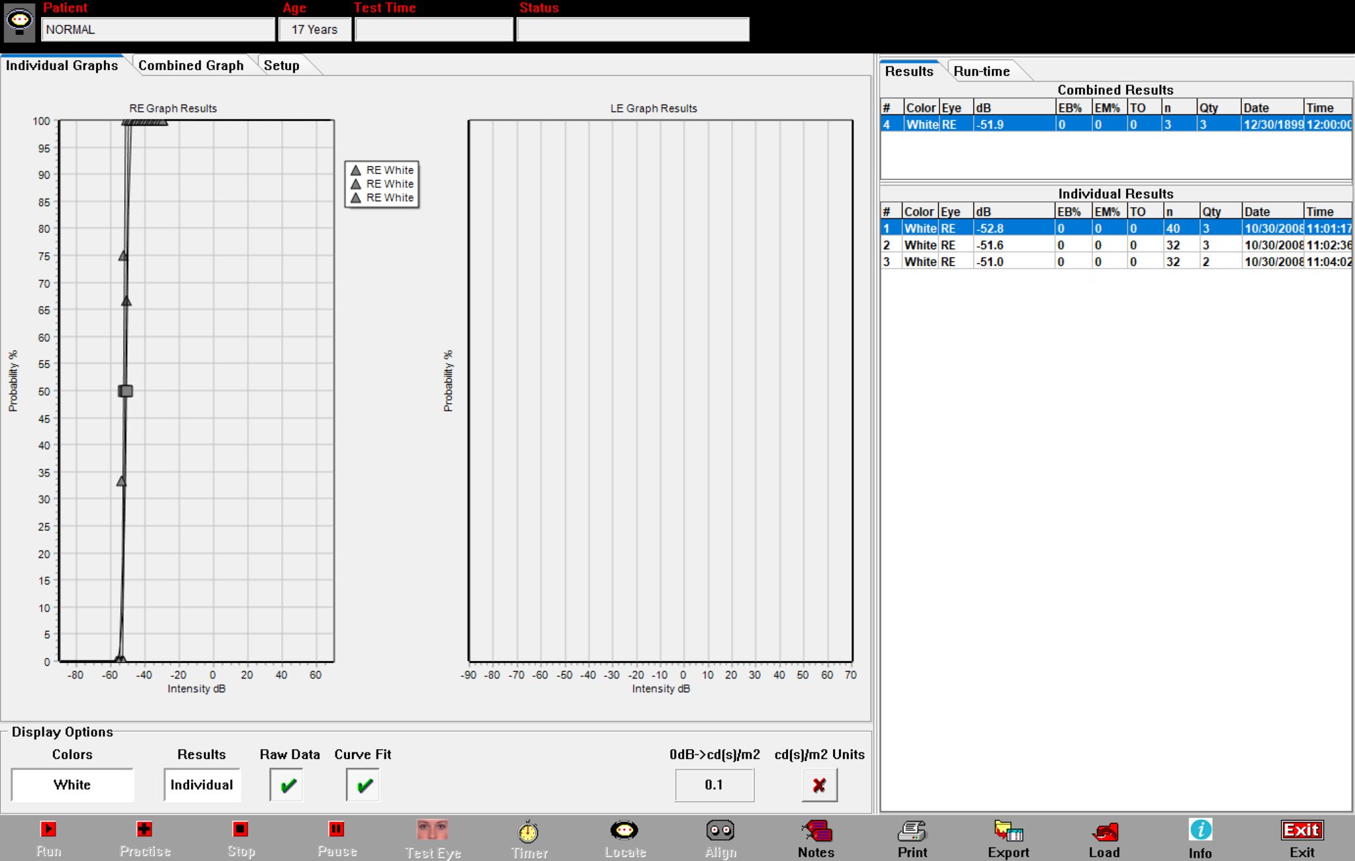Image resolution: width=1355 pixels, height=861 pixels.
Task: Click the Align icon
Action: (720, 831)
